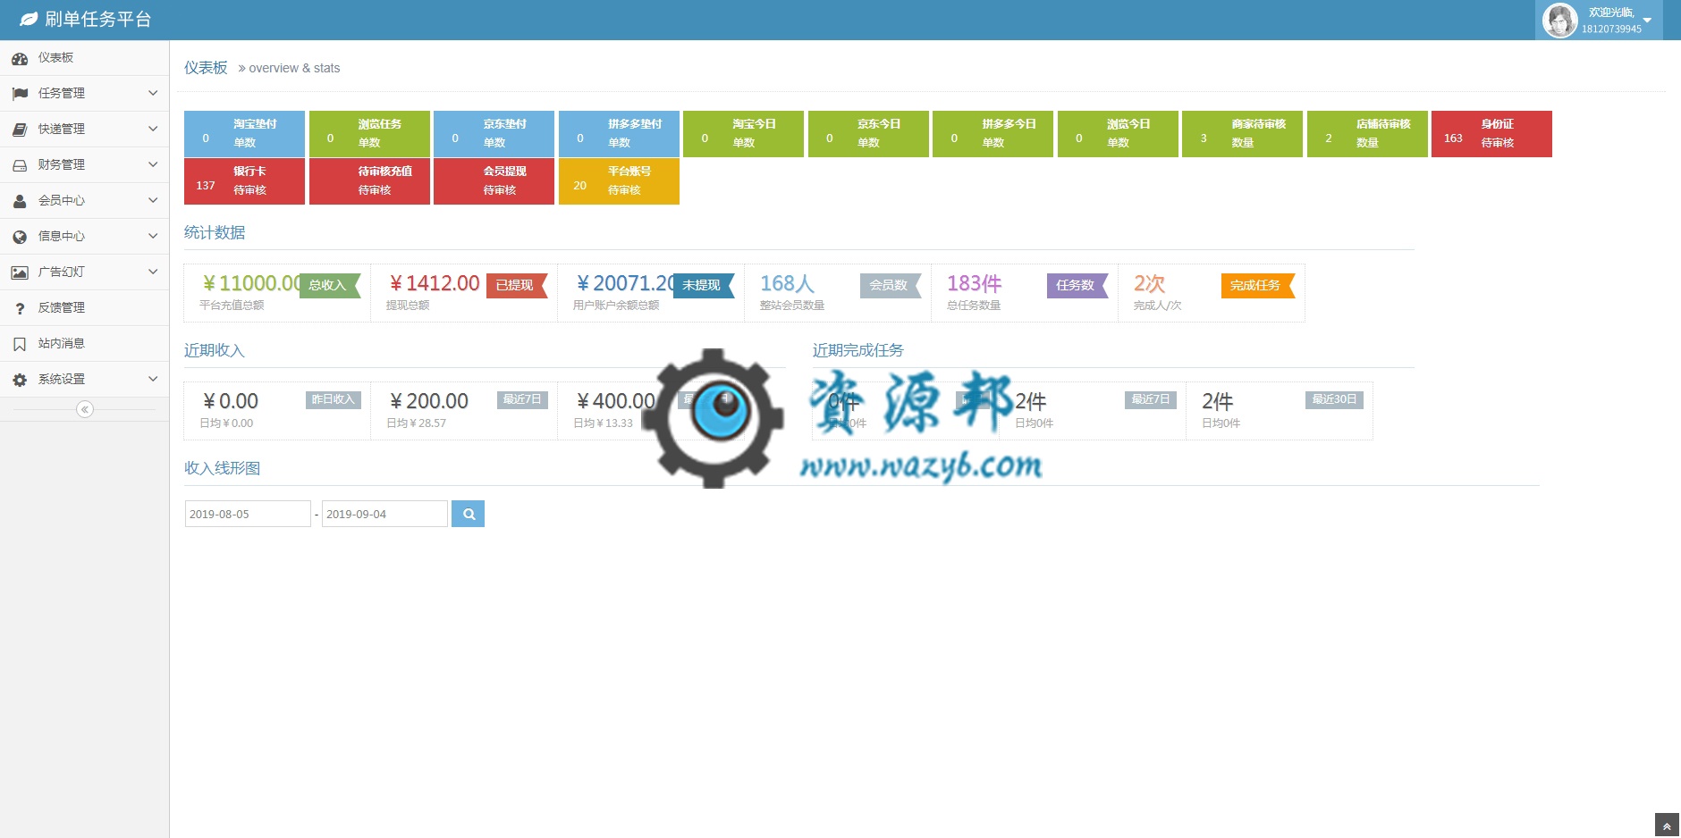Image resolution: width=1681 pixels, height=838 pixels.
Task: Click the 已提现 red badge
Action: pyautogui.click(x=517, y=285)
